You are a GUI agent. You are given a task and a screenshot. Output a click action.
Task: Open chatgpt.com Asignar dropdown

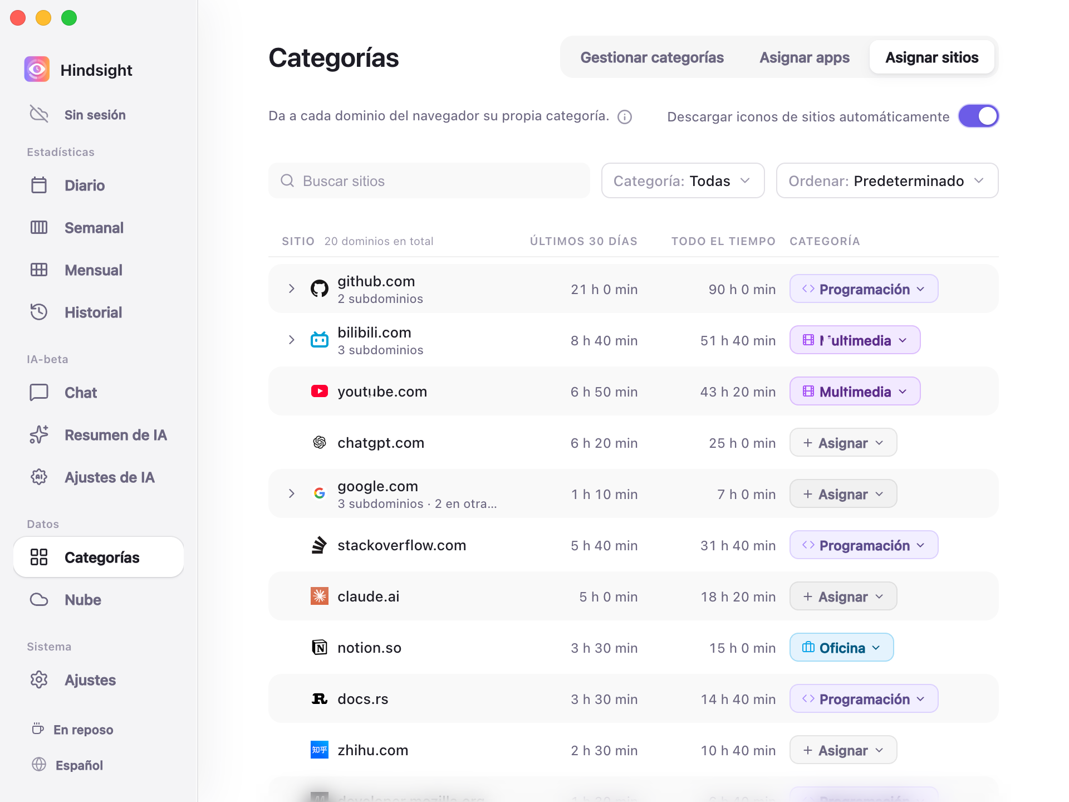pyautogui.click(x=843, y=442)
